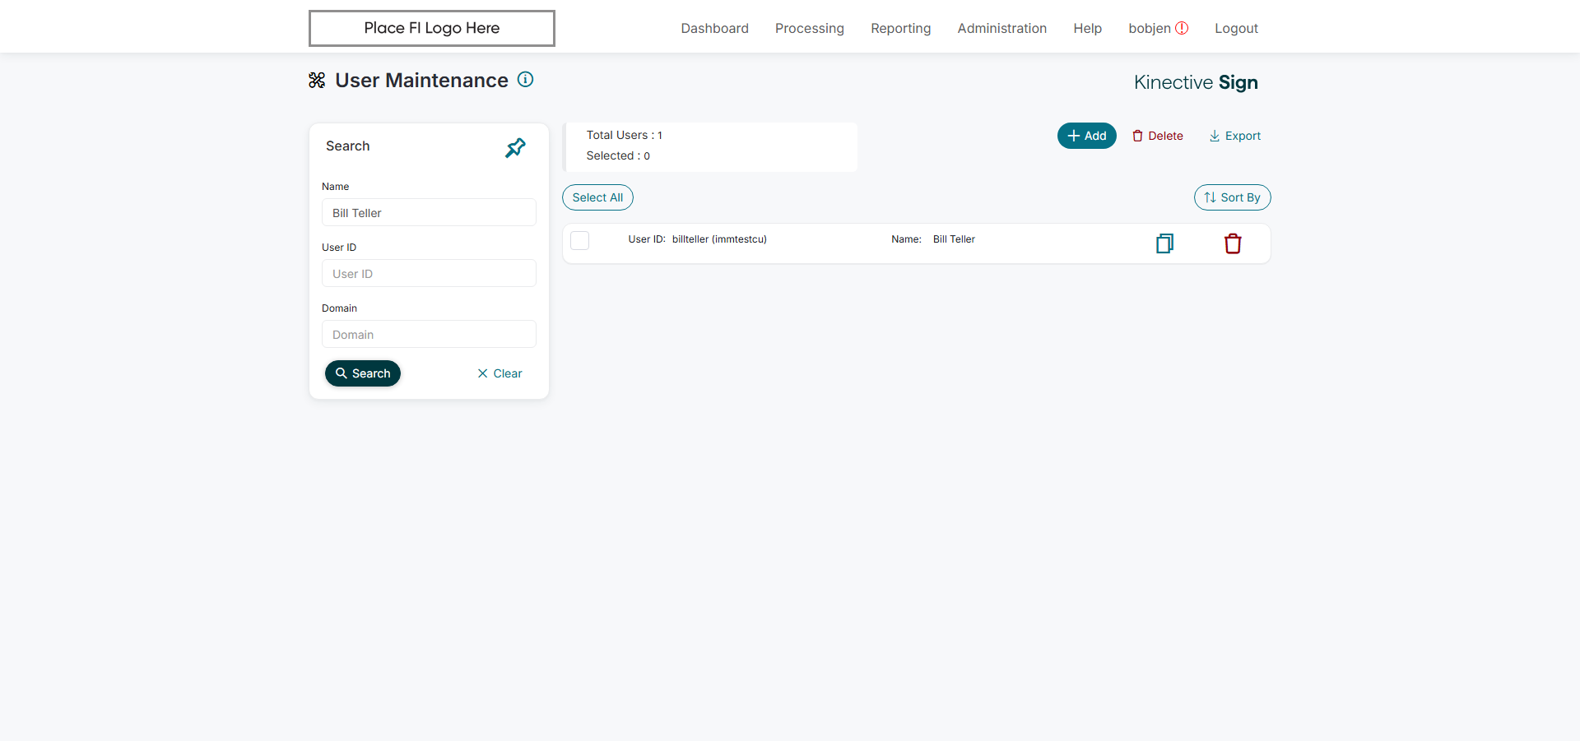Open the Sort By dropdown
Image resolution: width=1580 pixels, height=741 pixels.
click(1232, 197)
